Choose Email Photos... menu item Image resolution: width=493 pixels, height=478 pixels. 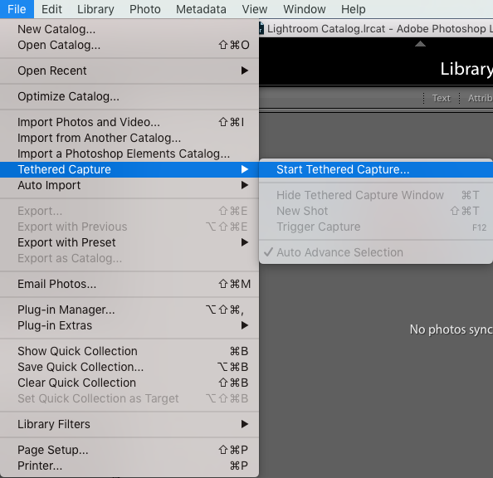point(129,284)
